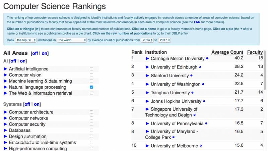The height and width of the screenshot is (151, 268).
Task: Turn all Systems areas on
Action: coord(37,104)
